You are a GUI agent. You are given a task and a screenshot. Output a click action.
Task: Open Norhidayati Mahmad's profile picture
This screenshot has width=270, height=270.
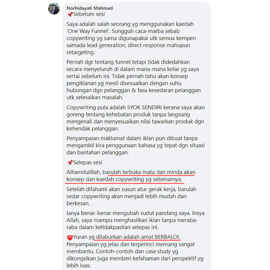(54, 9)
